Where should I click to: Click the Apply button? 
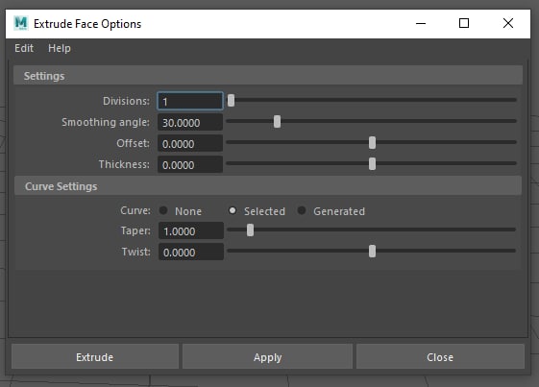point(267,357)
